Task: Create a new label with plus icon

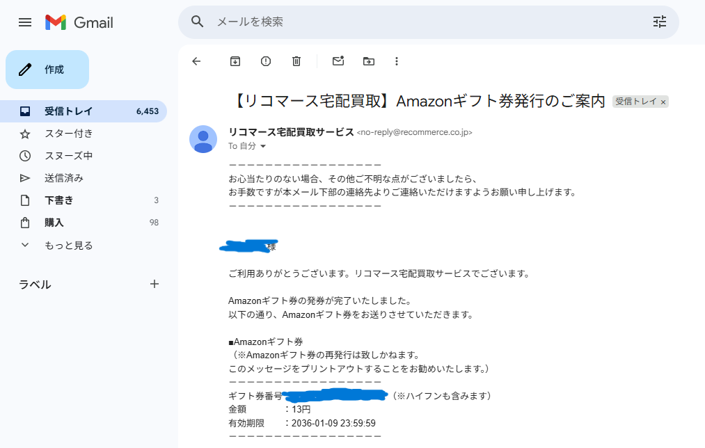Action: (155, 284)
